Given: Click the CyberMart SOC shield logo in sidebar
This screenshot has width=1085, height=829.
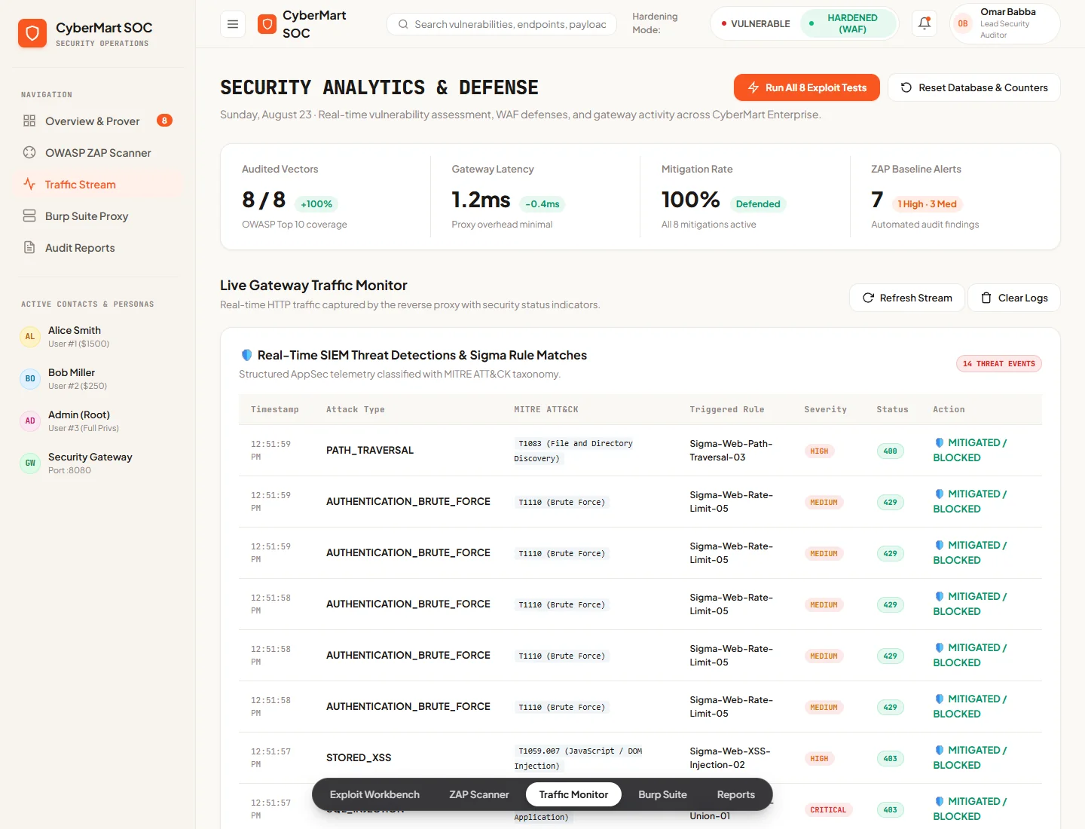Looking at the screenshot, I should [32, 33].
